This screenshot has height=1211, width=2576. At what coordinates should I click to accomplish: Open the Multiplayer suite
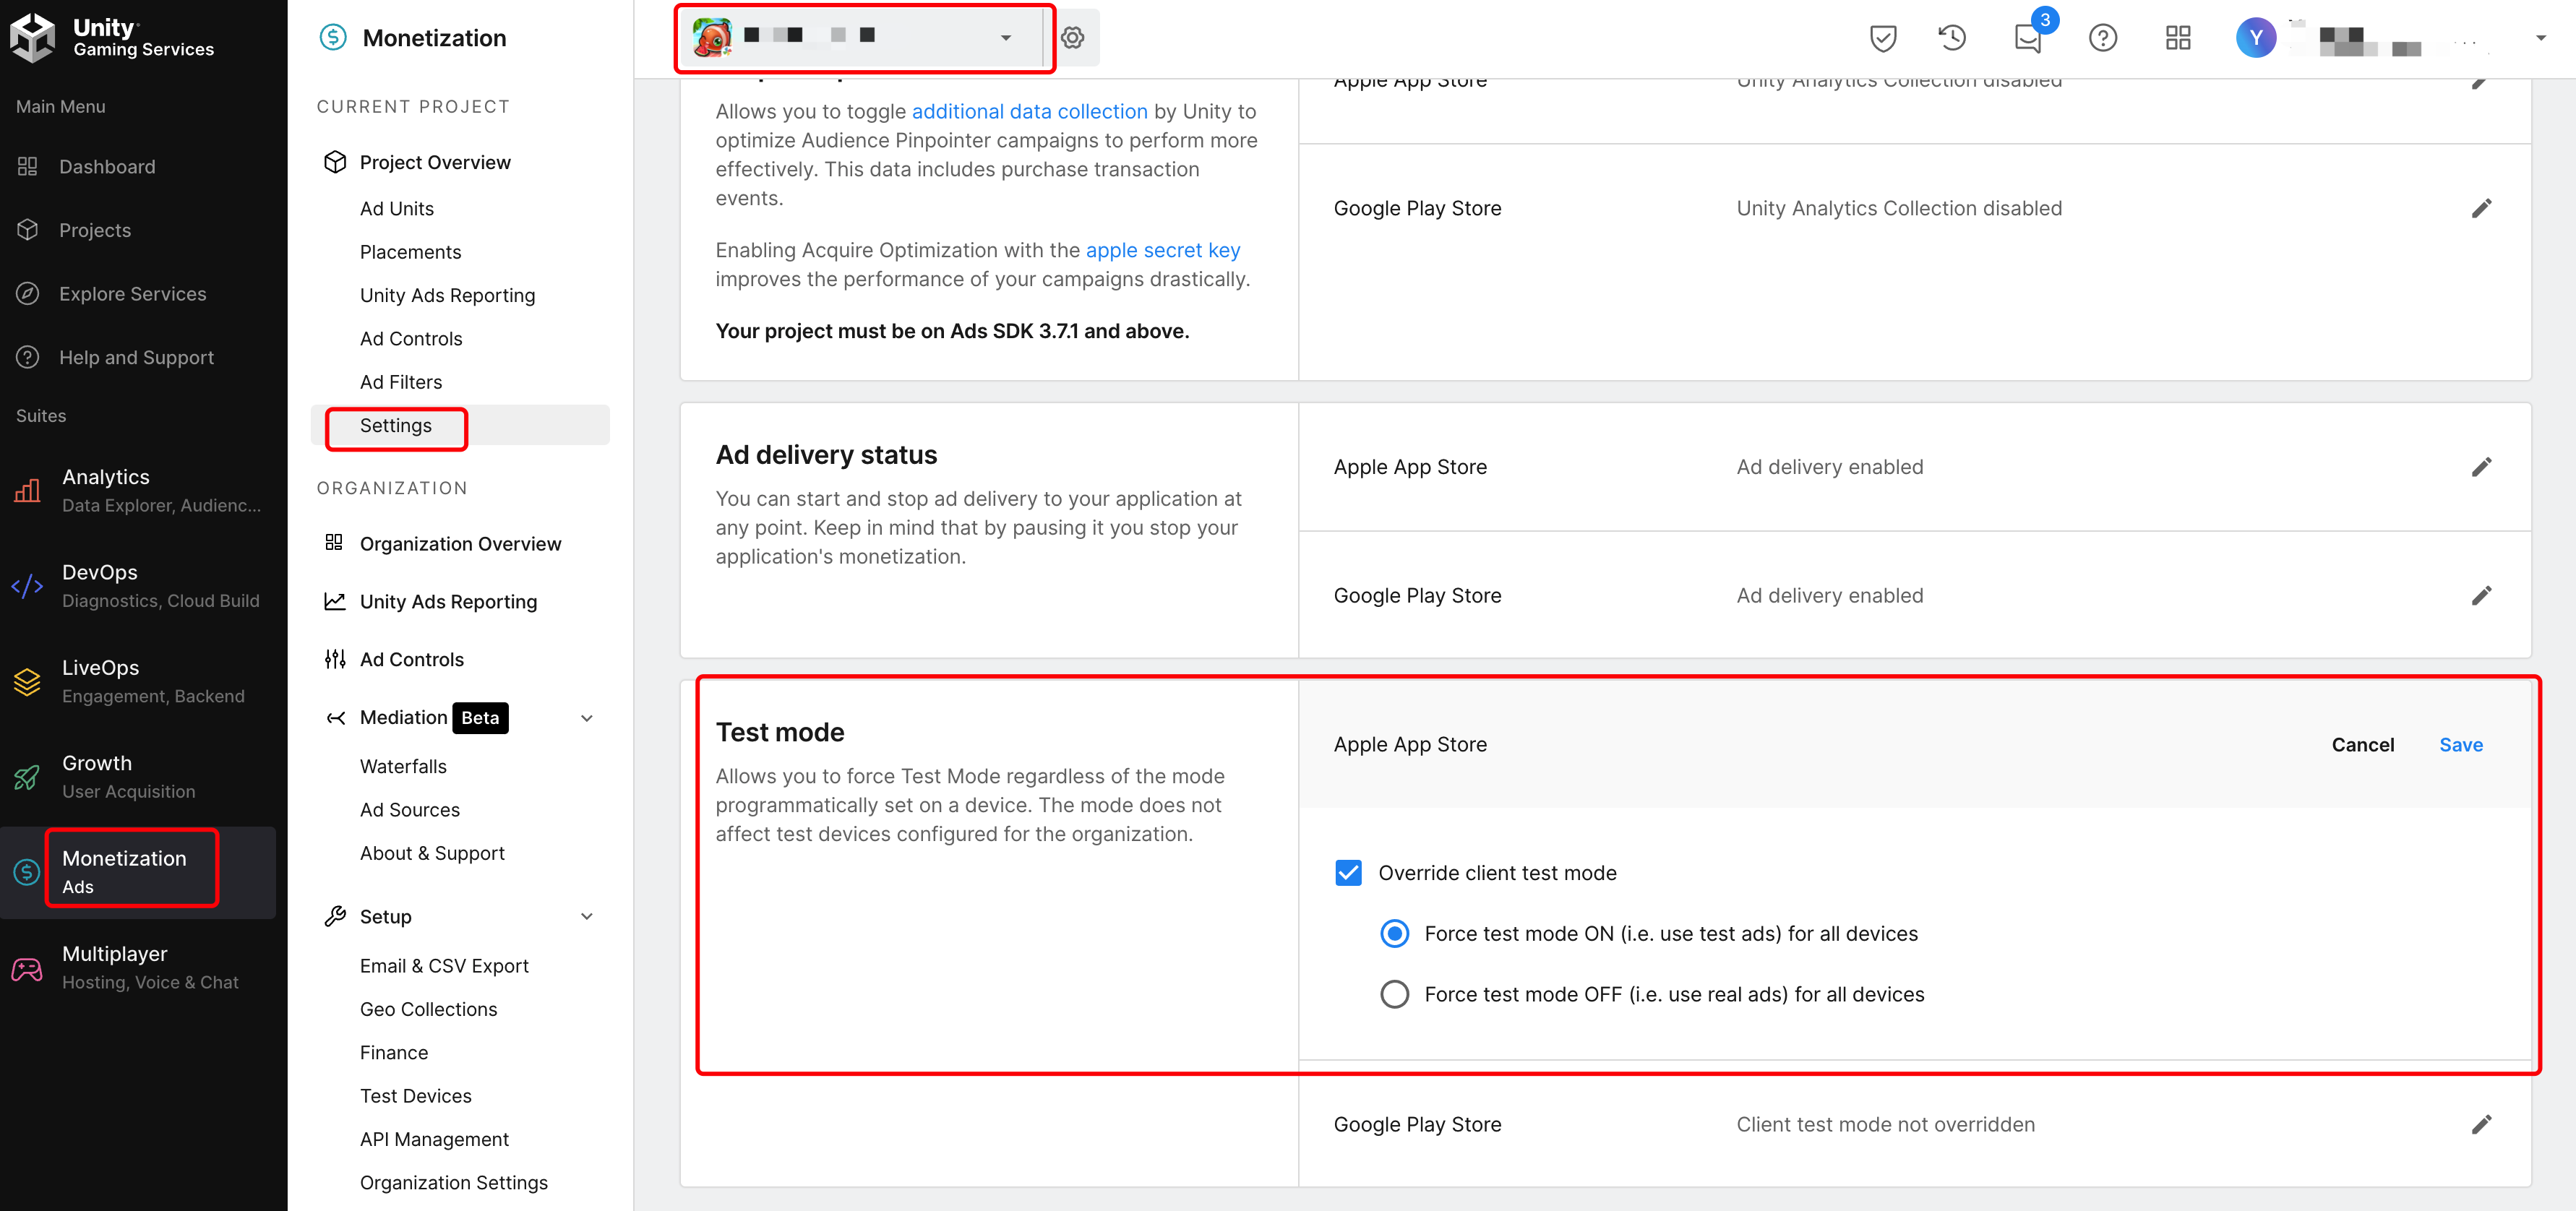[x=138, y=967]
